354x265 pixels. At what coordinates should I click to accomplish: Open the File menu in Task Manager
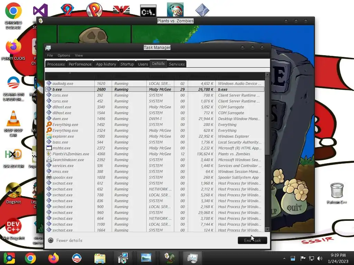tap(50, 56)
